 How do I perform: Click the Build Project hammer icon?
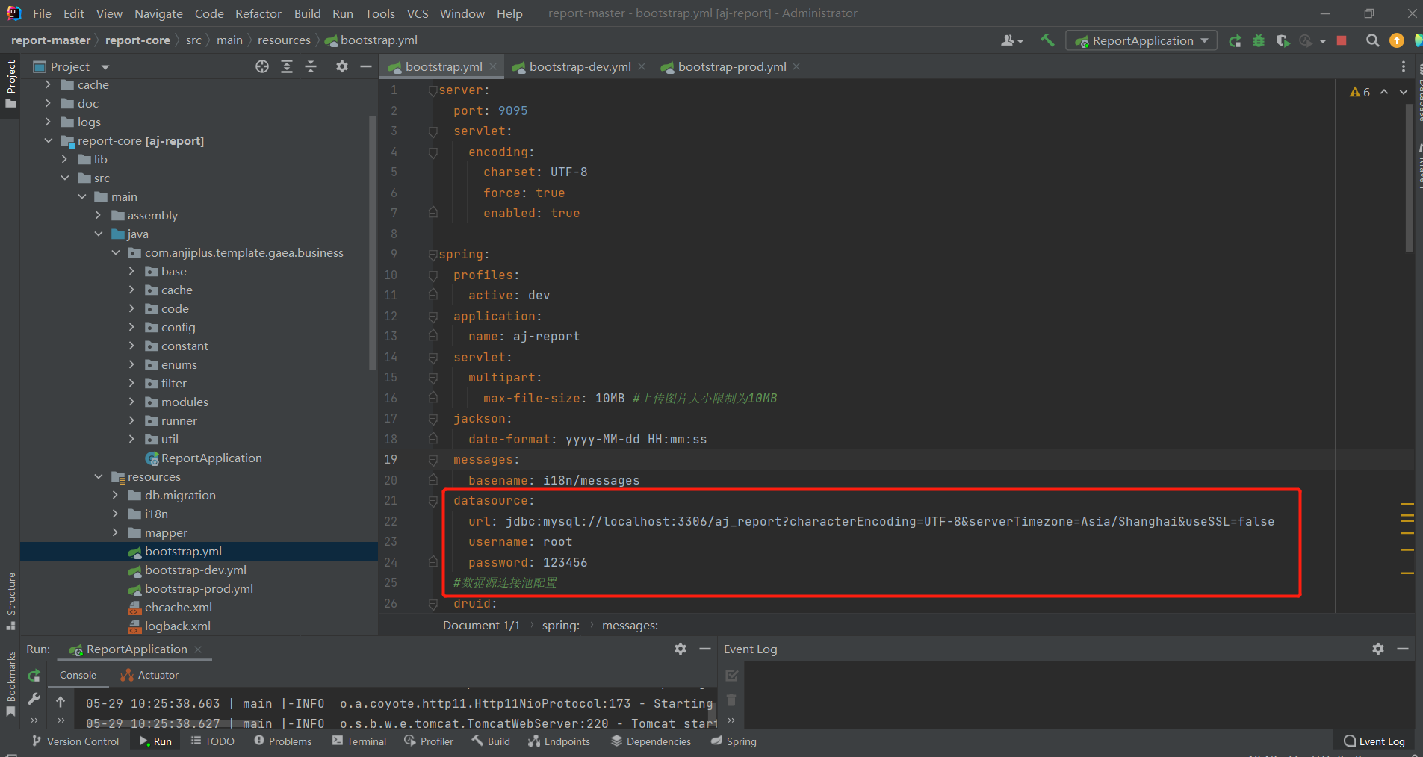click(1047, 40)
